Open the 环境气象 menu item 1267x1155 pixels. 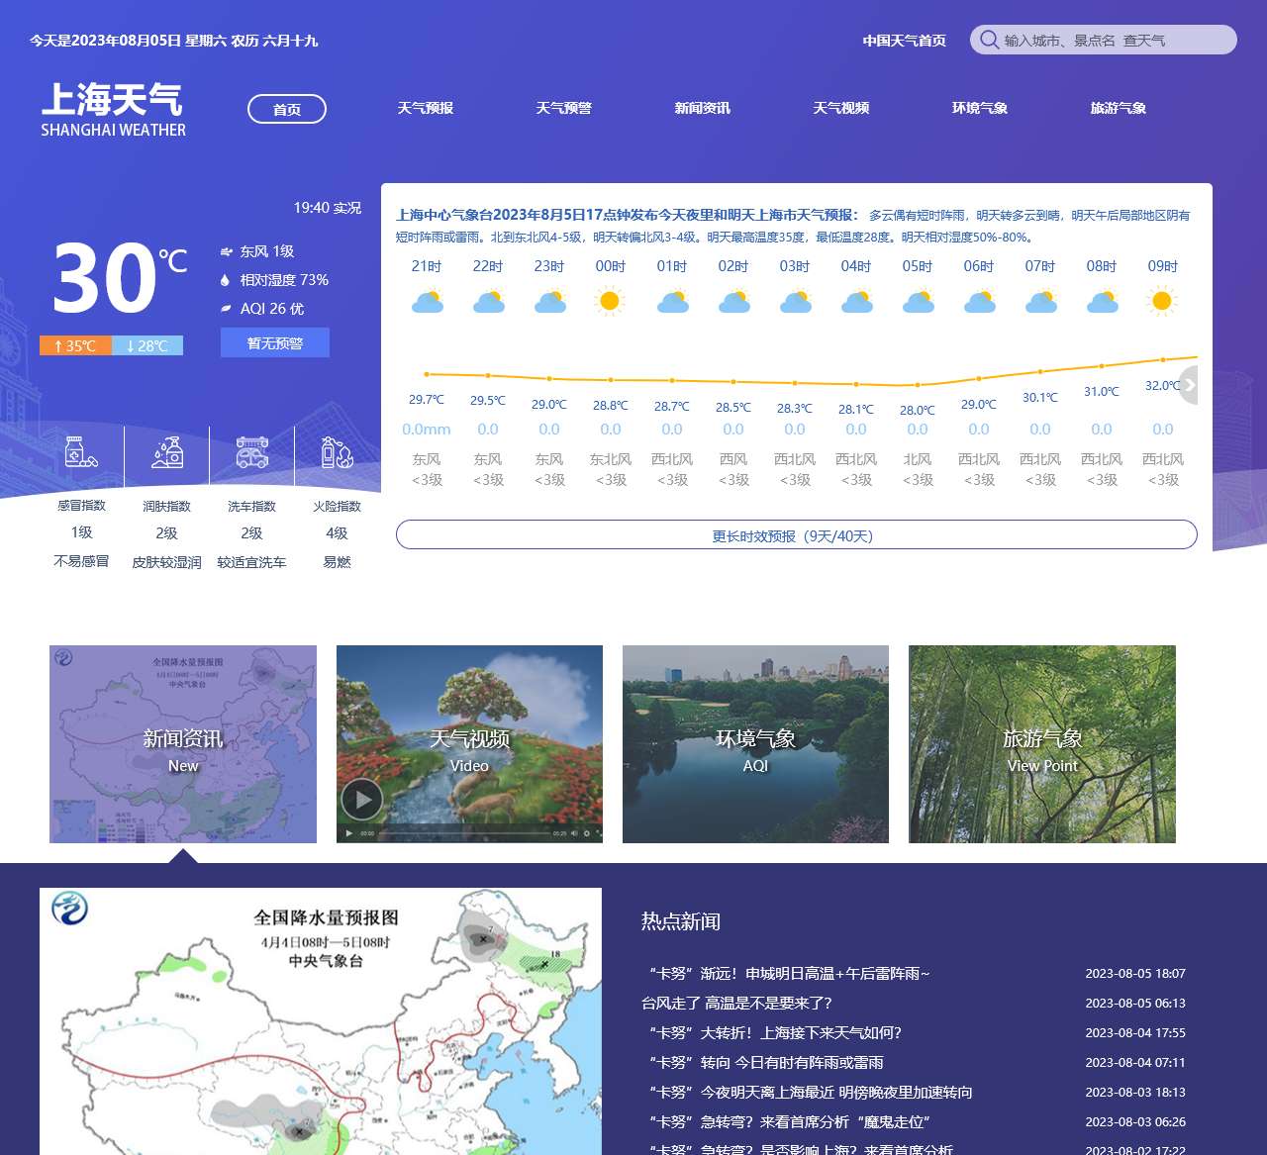(x=979, y=109)
